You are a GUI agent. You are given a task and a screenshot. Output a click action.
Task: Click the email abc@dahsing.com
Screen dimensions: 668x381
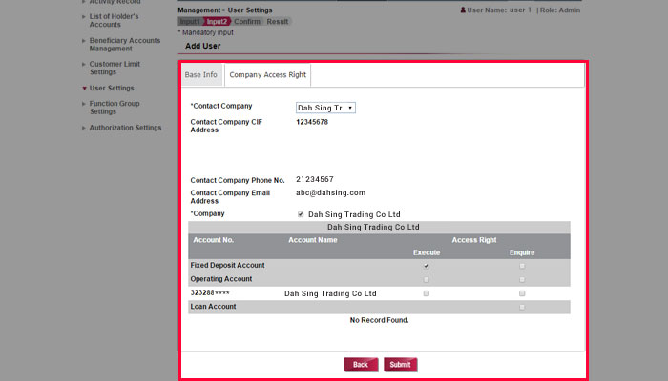coord(330,192)
